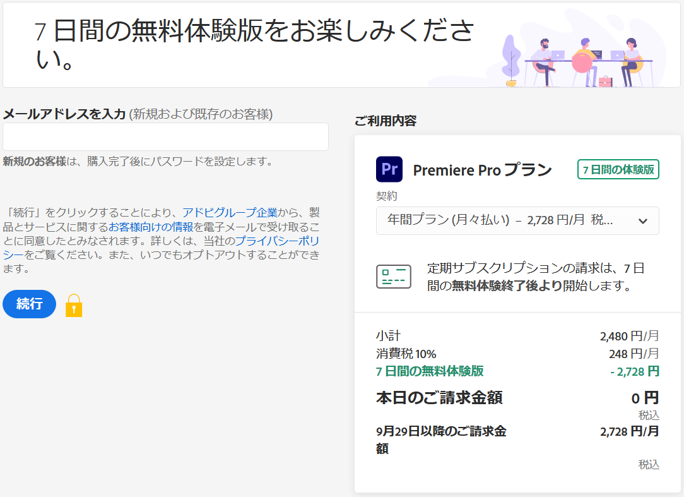Click the subscription billing card icon
Viewport: 684px width, 497px height.
[x=394, y=277]
